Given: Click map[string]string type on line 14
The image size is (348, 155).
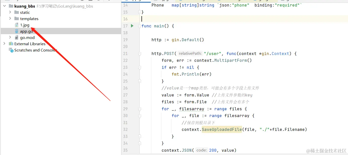Looking at the screenshot, I should pos(193,5).
